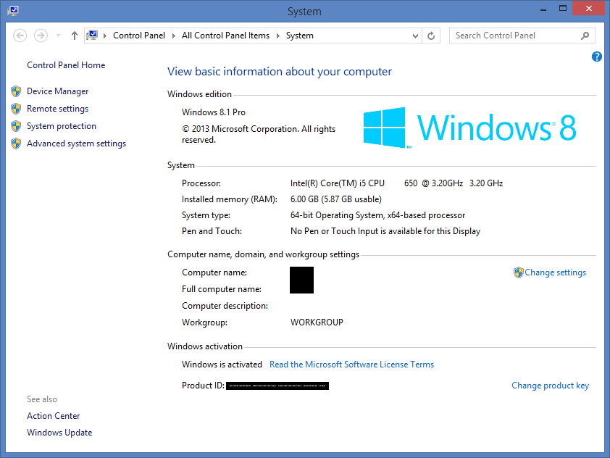
Task: Go up one level with Up arrow
Action: [75, 36]
